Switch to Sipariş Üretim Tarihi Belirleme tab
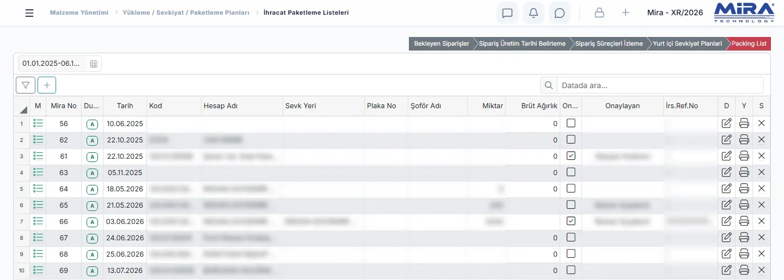Screen dimensions: 784x280 point(522,43)
